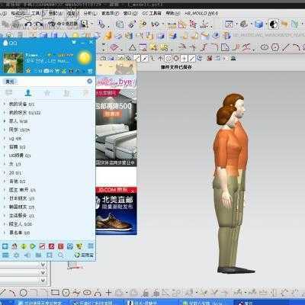Open the 首选项(P) menu
This screenshot has width=305, height=305.
(x=110, y=13)
